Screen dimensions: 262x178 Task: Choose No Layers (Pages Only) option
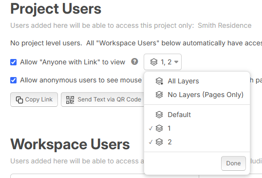(197, 95)
